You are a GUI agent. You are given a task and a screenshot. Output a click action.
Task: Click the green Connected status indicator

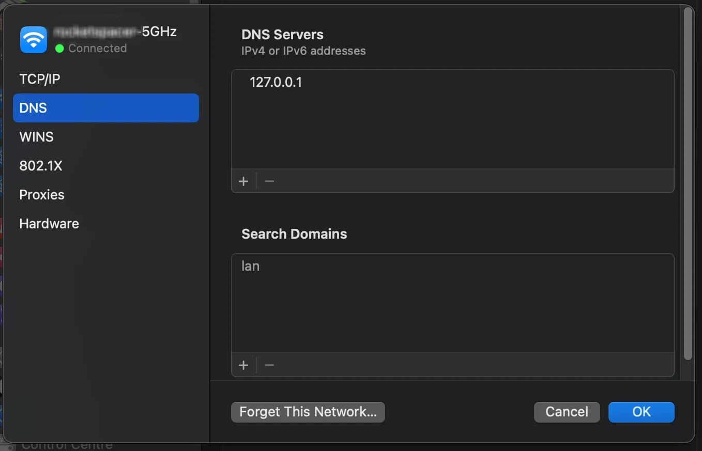pos(60,49)
